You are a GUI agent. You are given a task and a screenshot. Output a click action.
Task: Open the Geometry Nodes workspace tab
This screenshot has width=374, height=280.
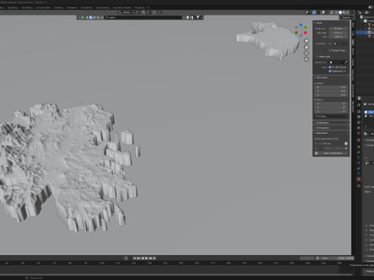(122, 8)
